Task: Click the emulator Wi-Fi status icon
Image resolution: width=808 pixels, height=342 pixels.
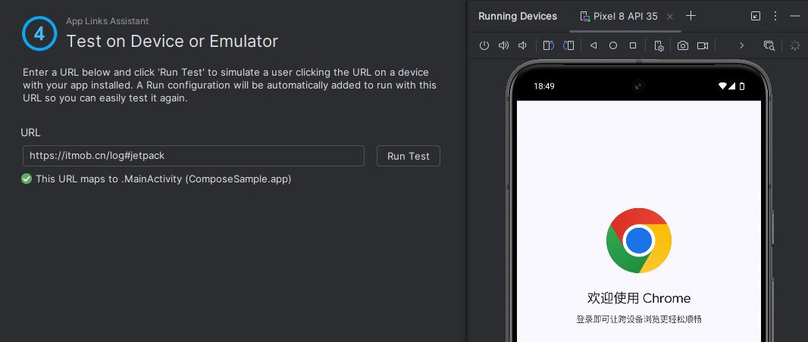Action: [723, 86]
